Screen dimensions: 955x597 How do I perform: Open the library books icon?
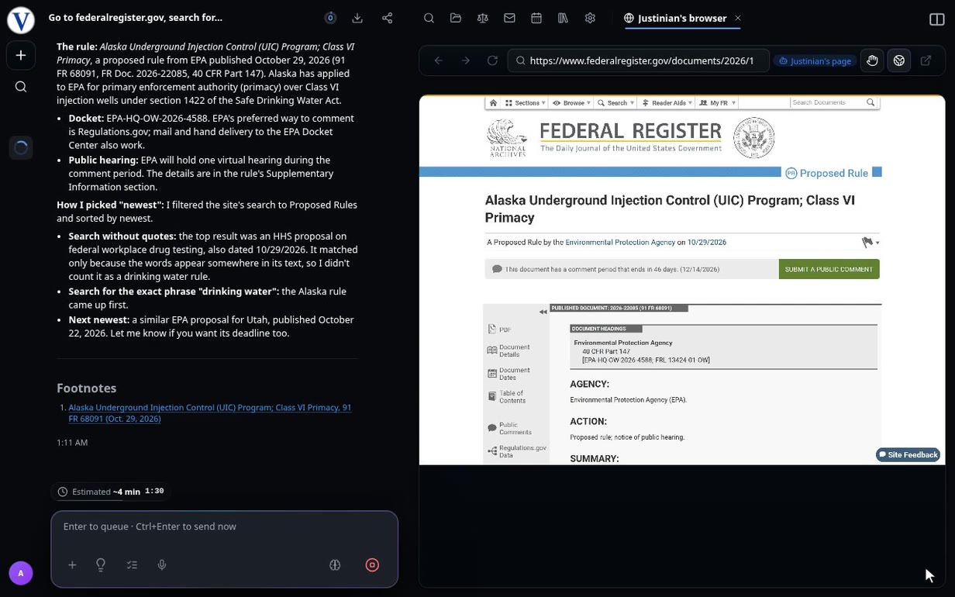pos(564,18)
